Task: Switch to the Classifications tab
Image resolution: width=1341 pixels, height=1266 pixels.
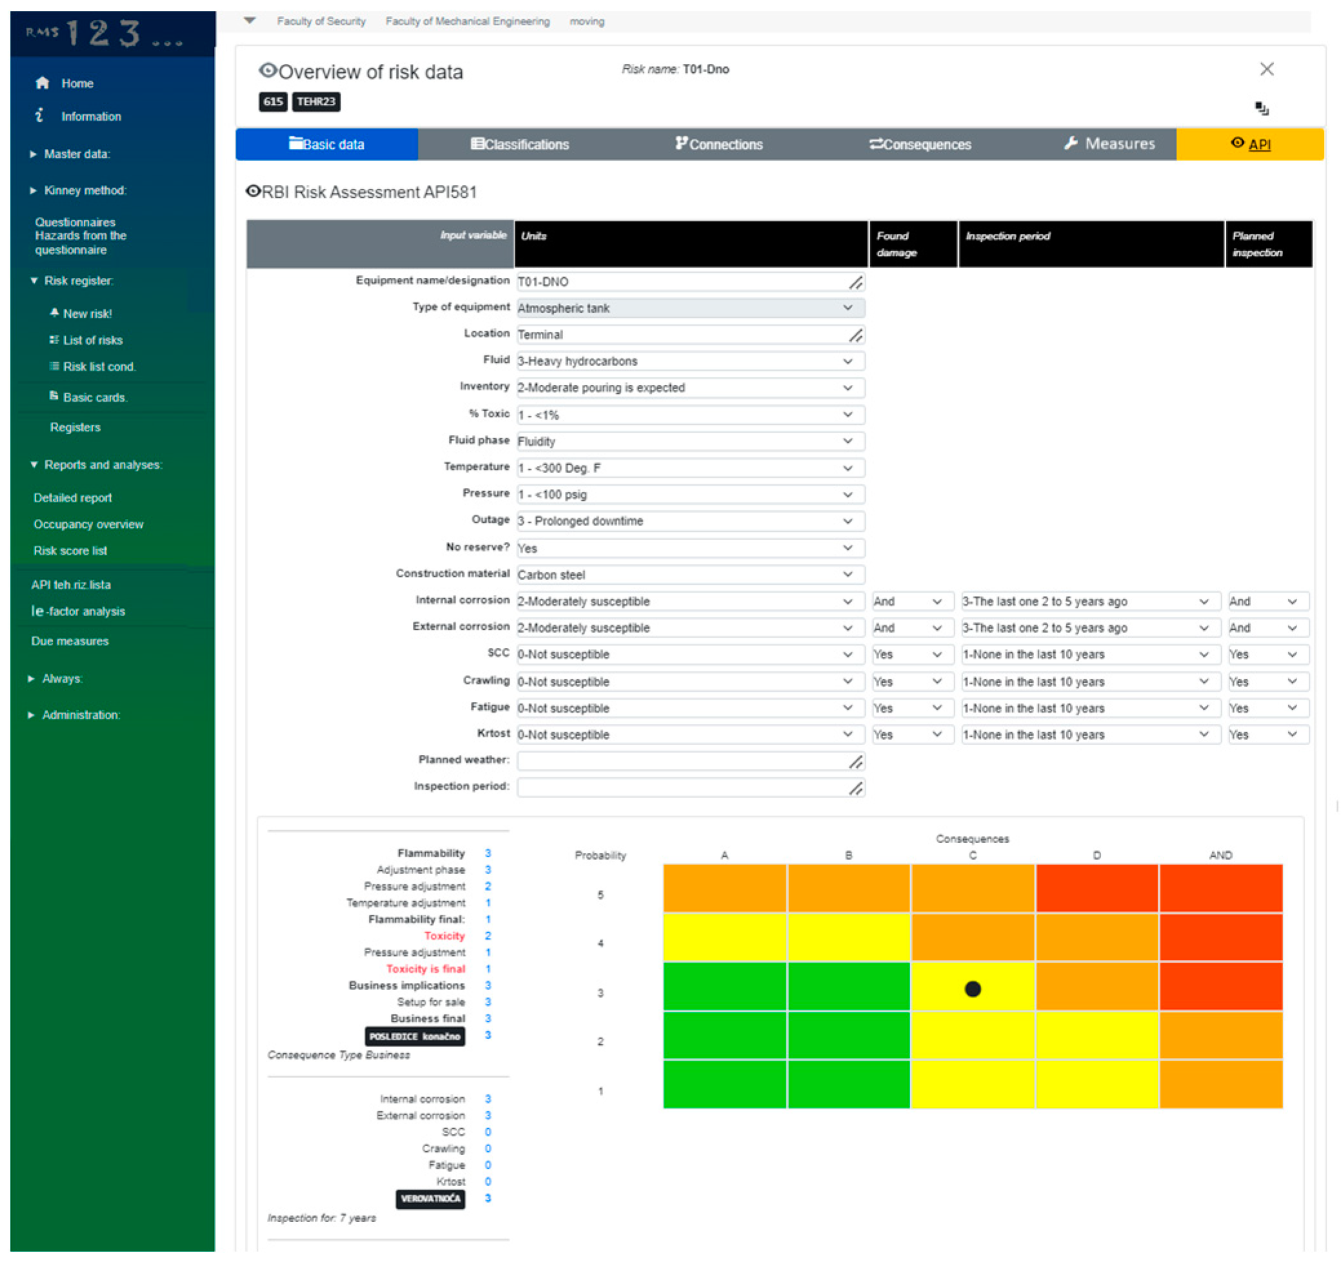Action: pos(520,144)
